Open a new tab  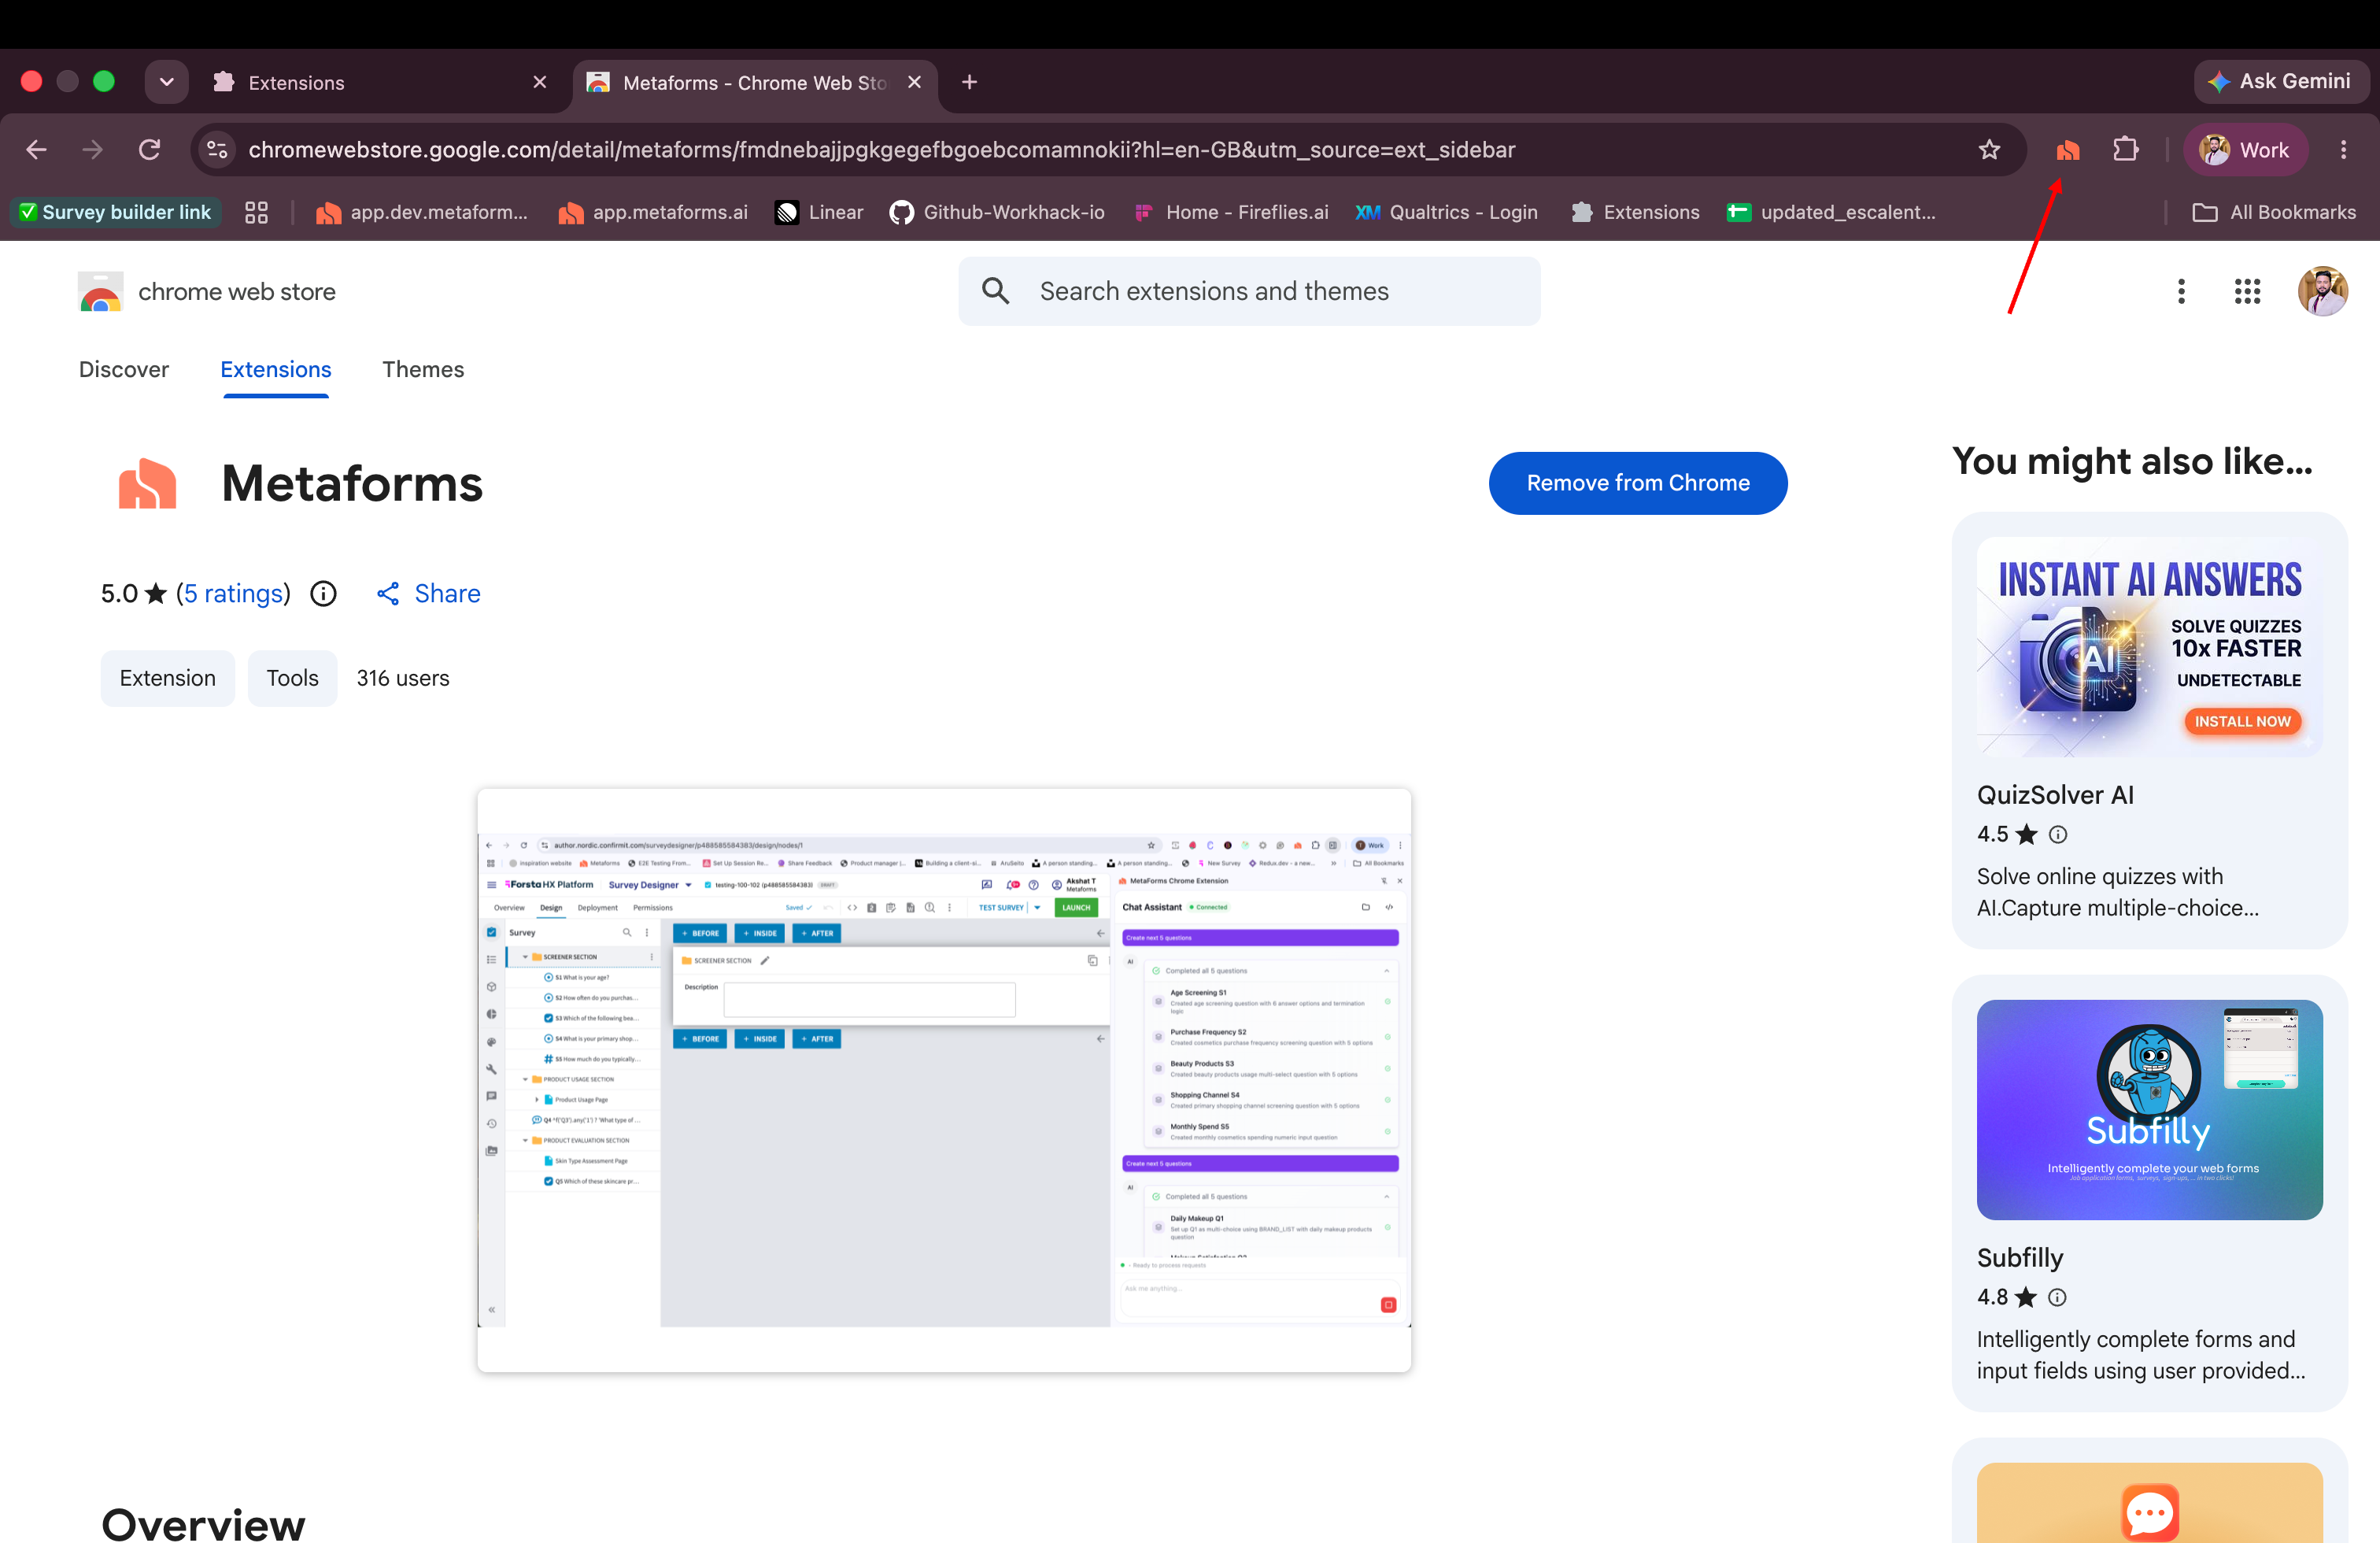pos(969,82)
